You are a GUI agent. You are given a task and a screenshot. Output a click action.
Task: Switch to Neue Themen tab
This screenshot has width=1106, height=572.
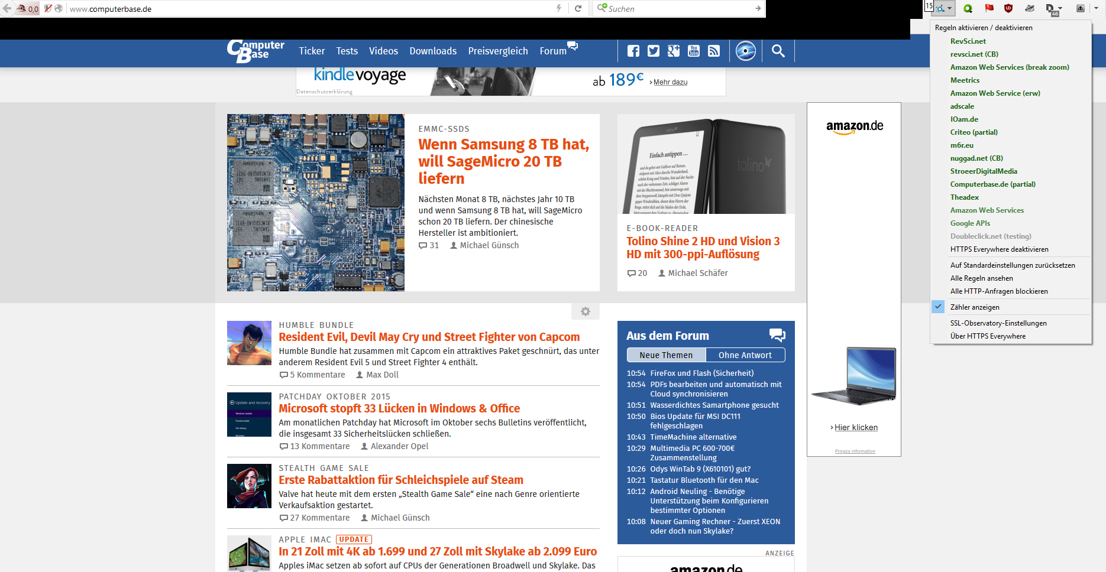(666, 355)
